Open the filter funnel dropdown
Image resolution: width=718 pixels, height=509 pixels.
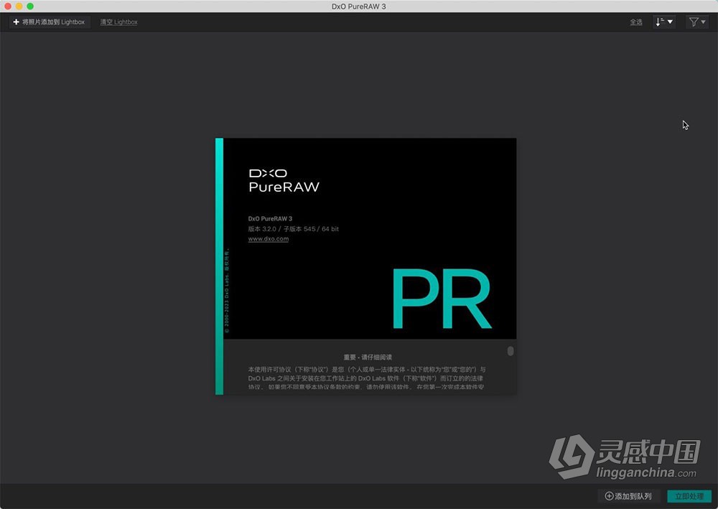[x=697, y=22]
